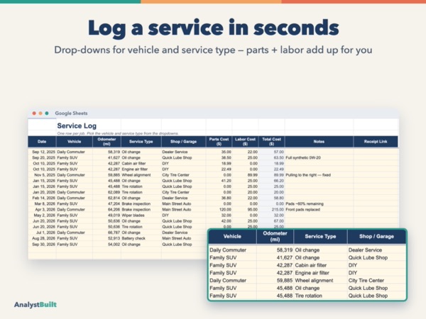The image size is (426, 319).
Task: Click the Parts Cost ($) column header
Action: click(219, 142)
